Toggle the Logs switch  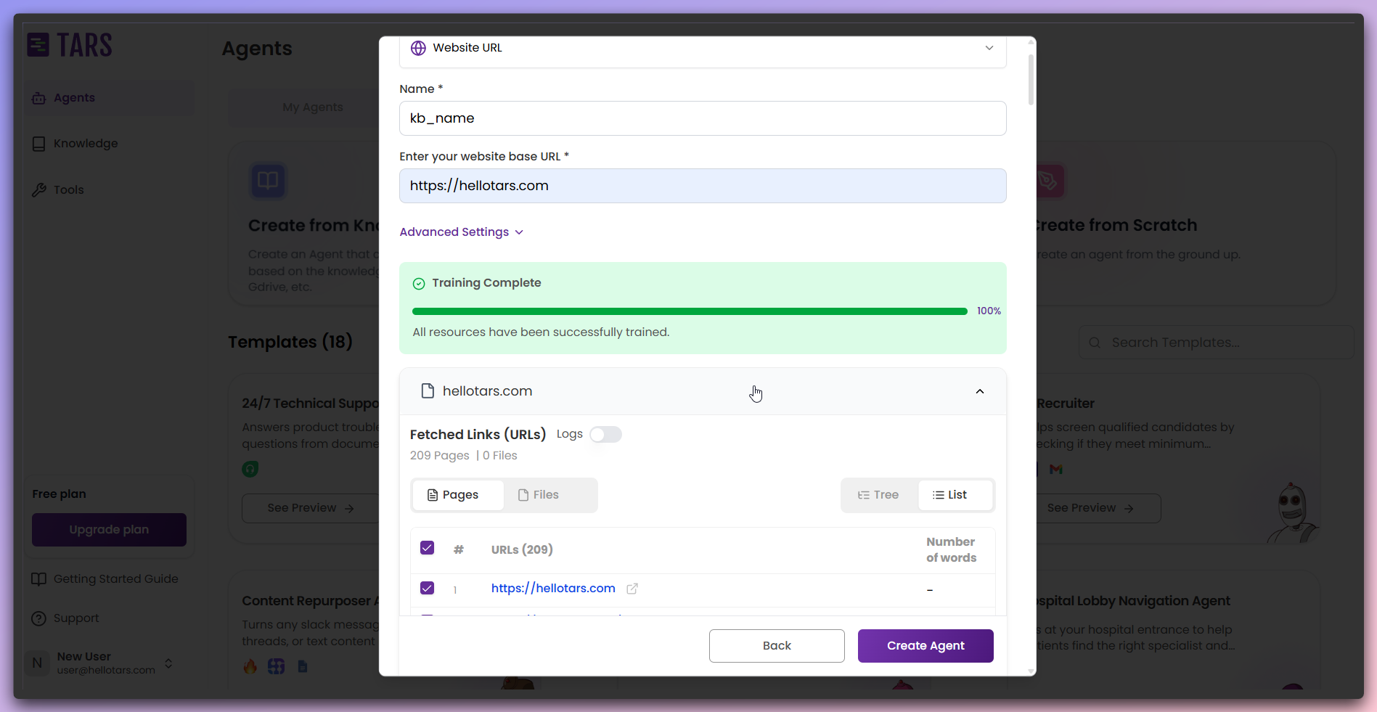click(x=605, y=435)
